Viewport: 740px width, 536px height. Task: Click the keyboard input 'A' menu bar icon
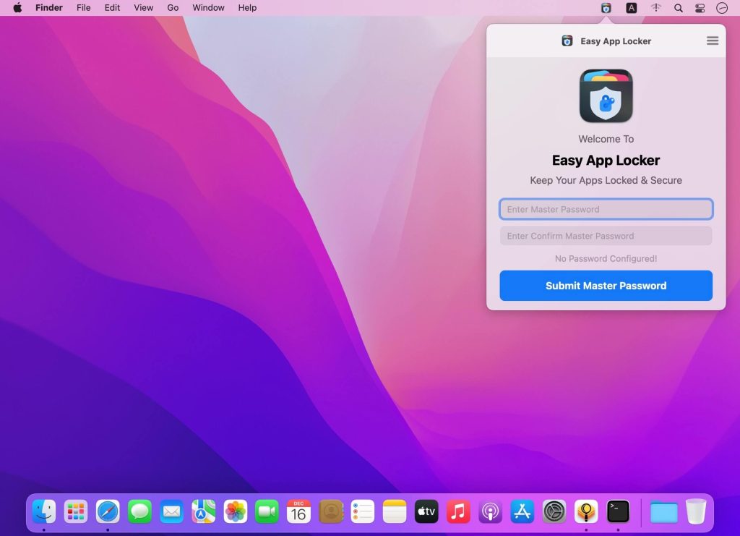tap(630, 8)
